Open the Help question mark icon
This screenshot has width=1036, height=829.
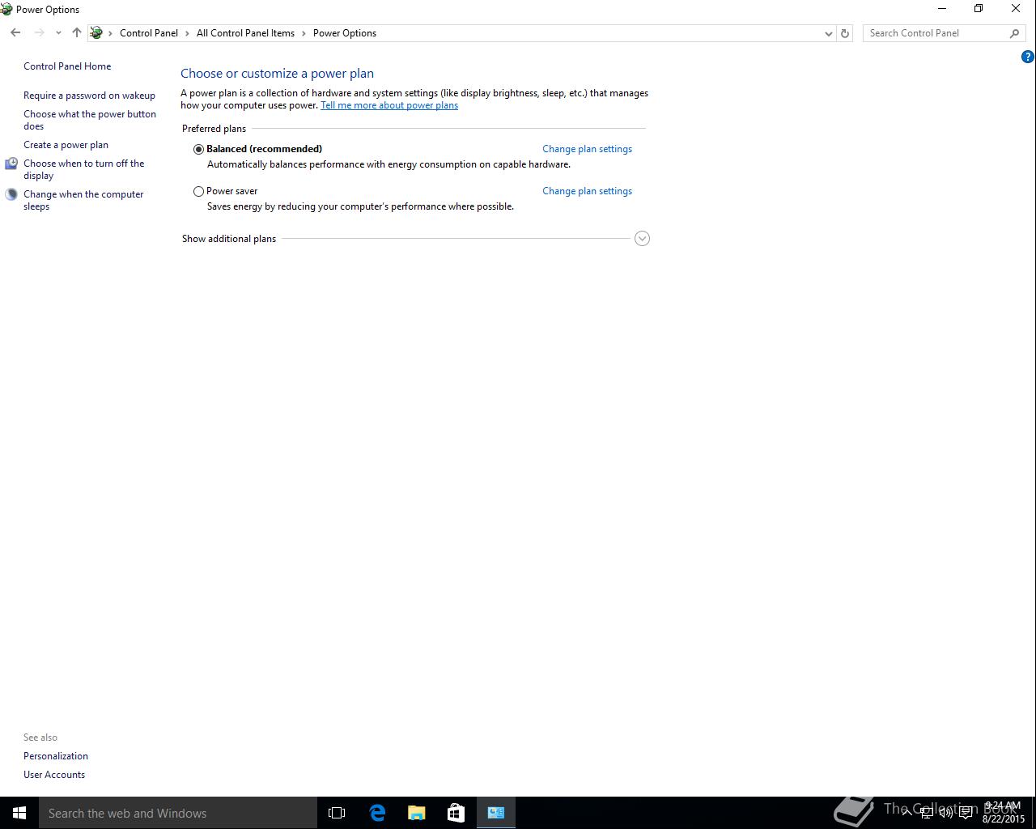pos(1027,57)
